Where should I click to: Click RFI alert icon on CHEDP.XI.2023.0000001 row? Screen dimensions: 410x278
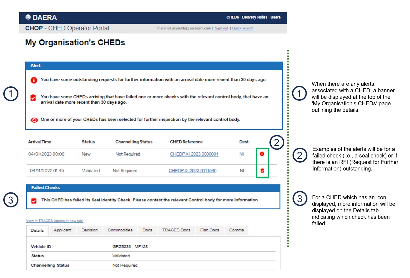coord(262,154)
